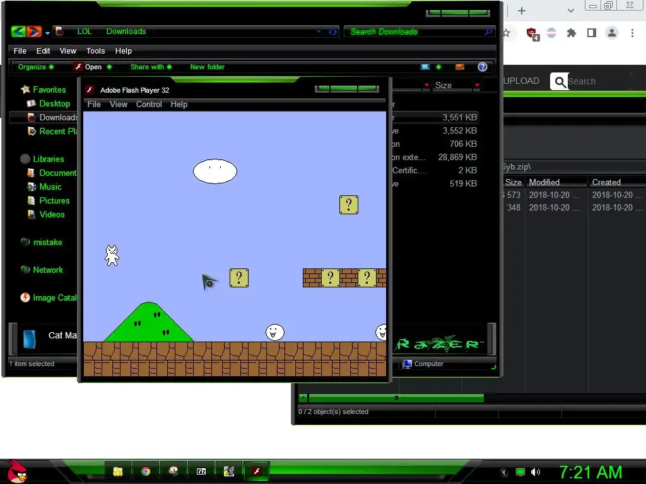Open the Flash Player Control menu
Screen dimensions: 646x484
click(x=149, y=104)
